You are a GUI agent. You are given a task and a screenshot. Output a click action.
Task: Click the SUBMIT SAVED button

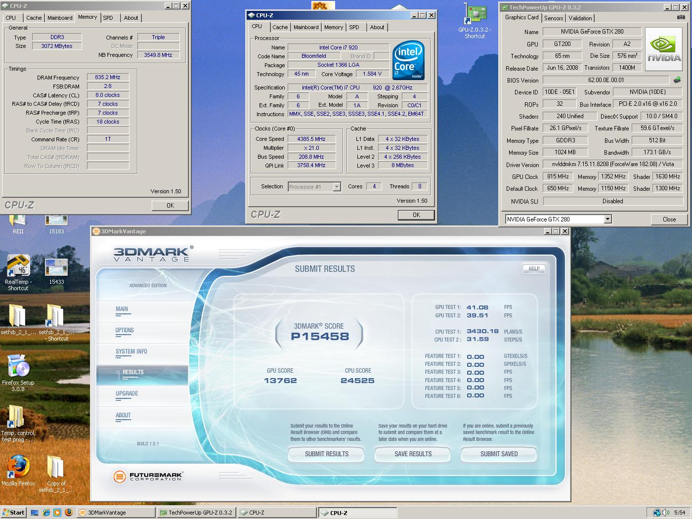pyautogui.click(x=499, y=454)
